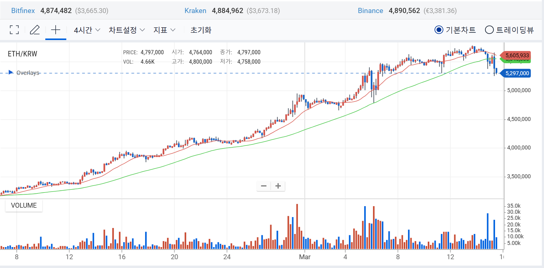
Task: Click the 16 date axis label
Action: point(122,257)
